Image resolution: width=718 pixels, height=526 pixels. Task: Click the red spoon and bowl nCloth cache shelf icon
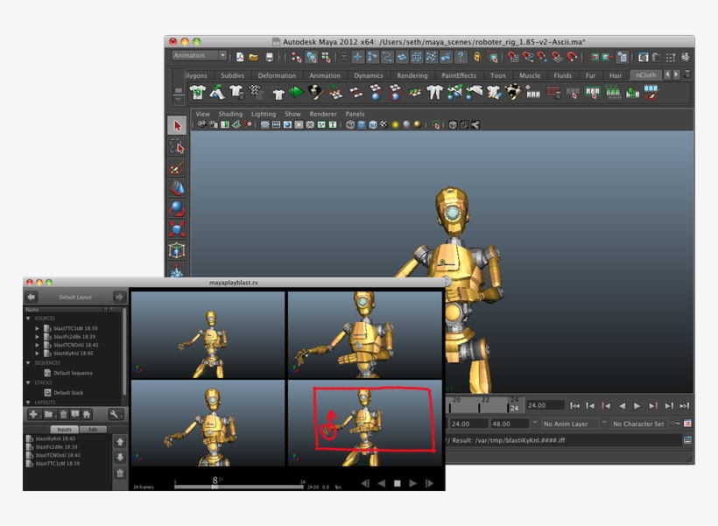click(x=652, y=93)
